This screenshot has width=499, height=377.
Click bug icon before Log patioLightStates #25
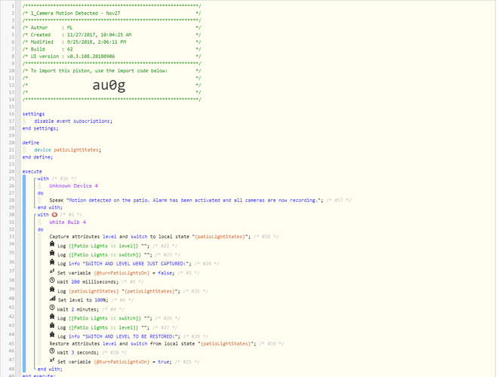point(52,289)
